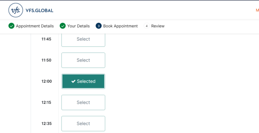Open Appointment Details step

tap(35, 26)
